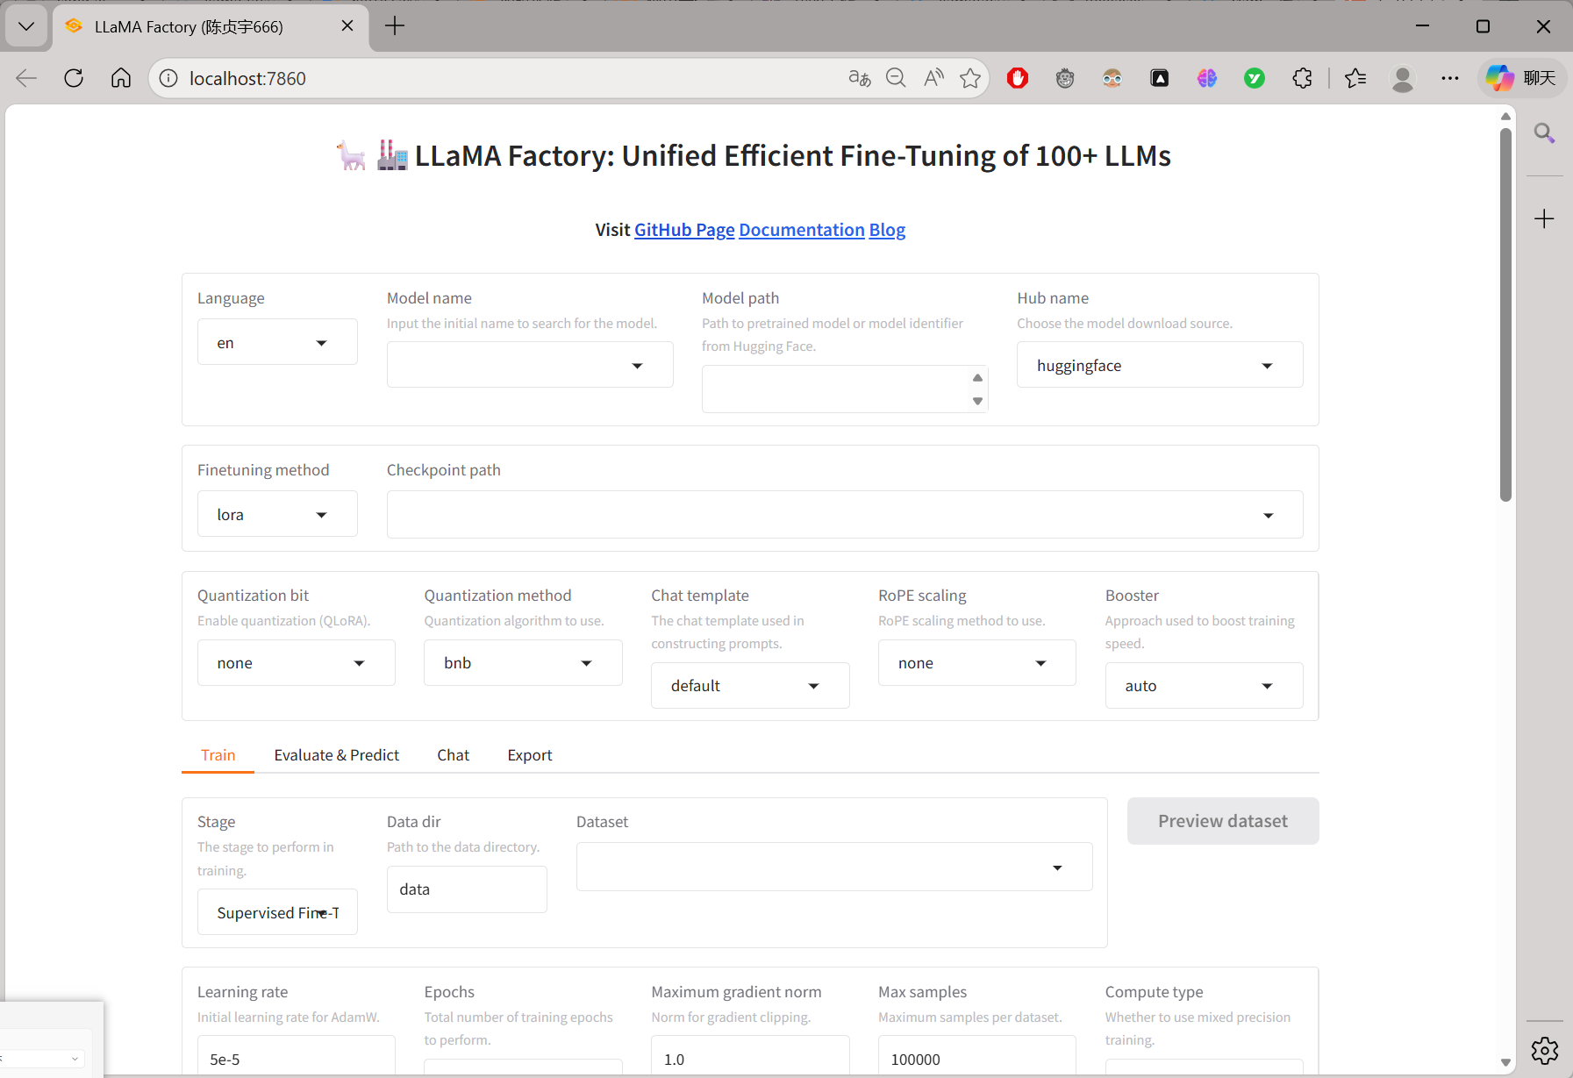Click the Model path down arrow
Image resolution: width=1573 pixels, height=1078 pixels.
[977, 401]
